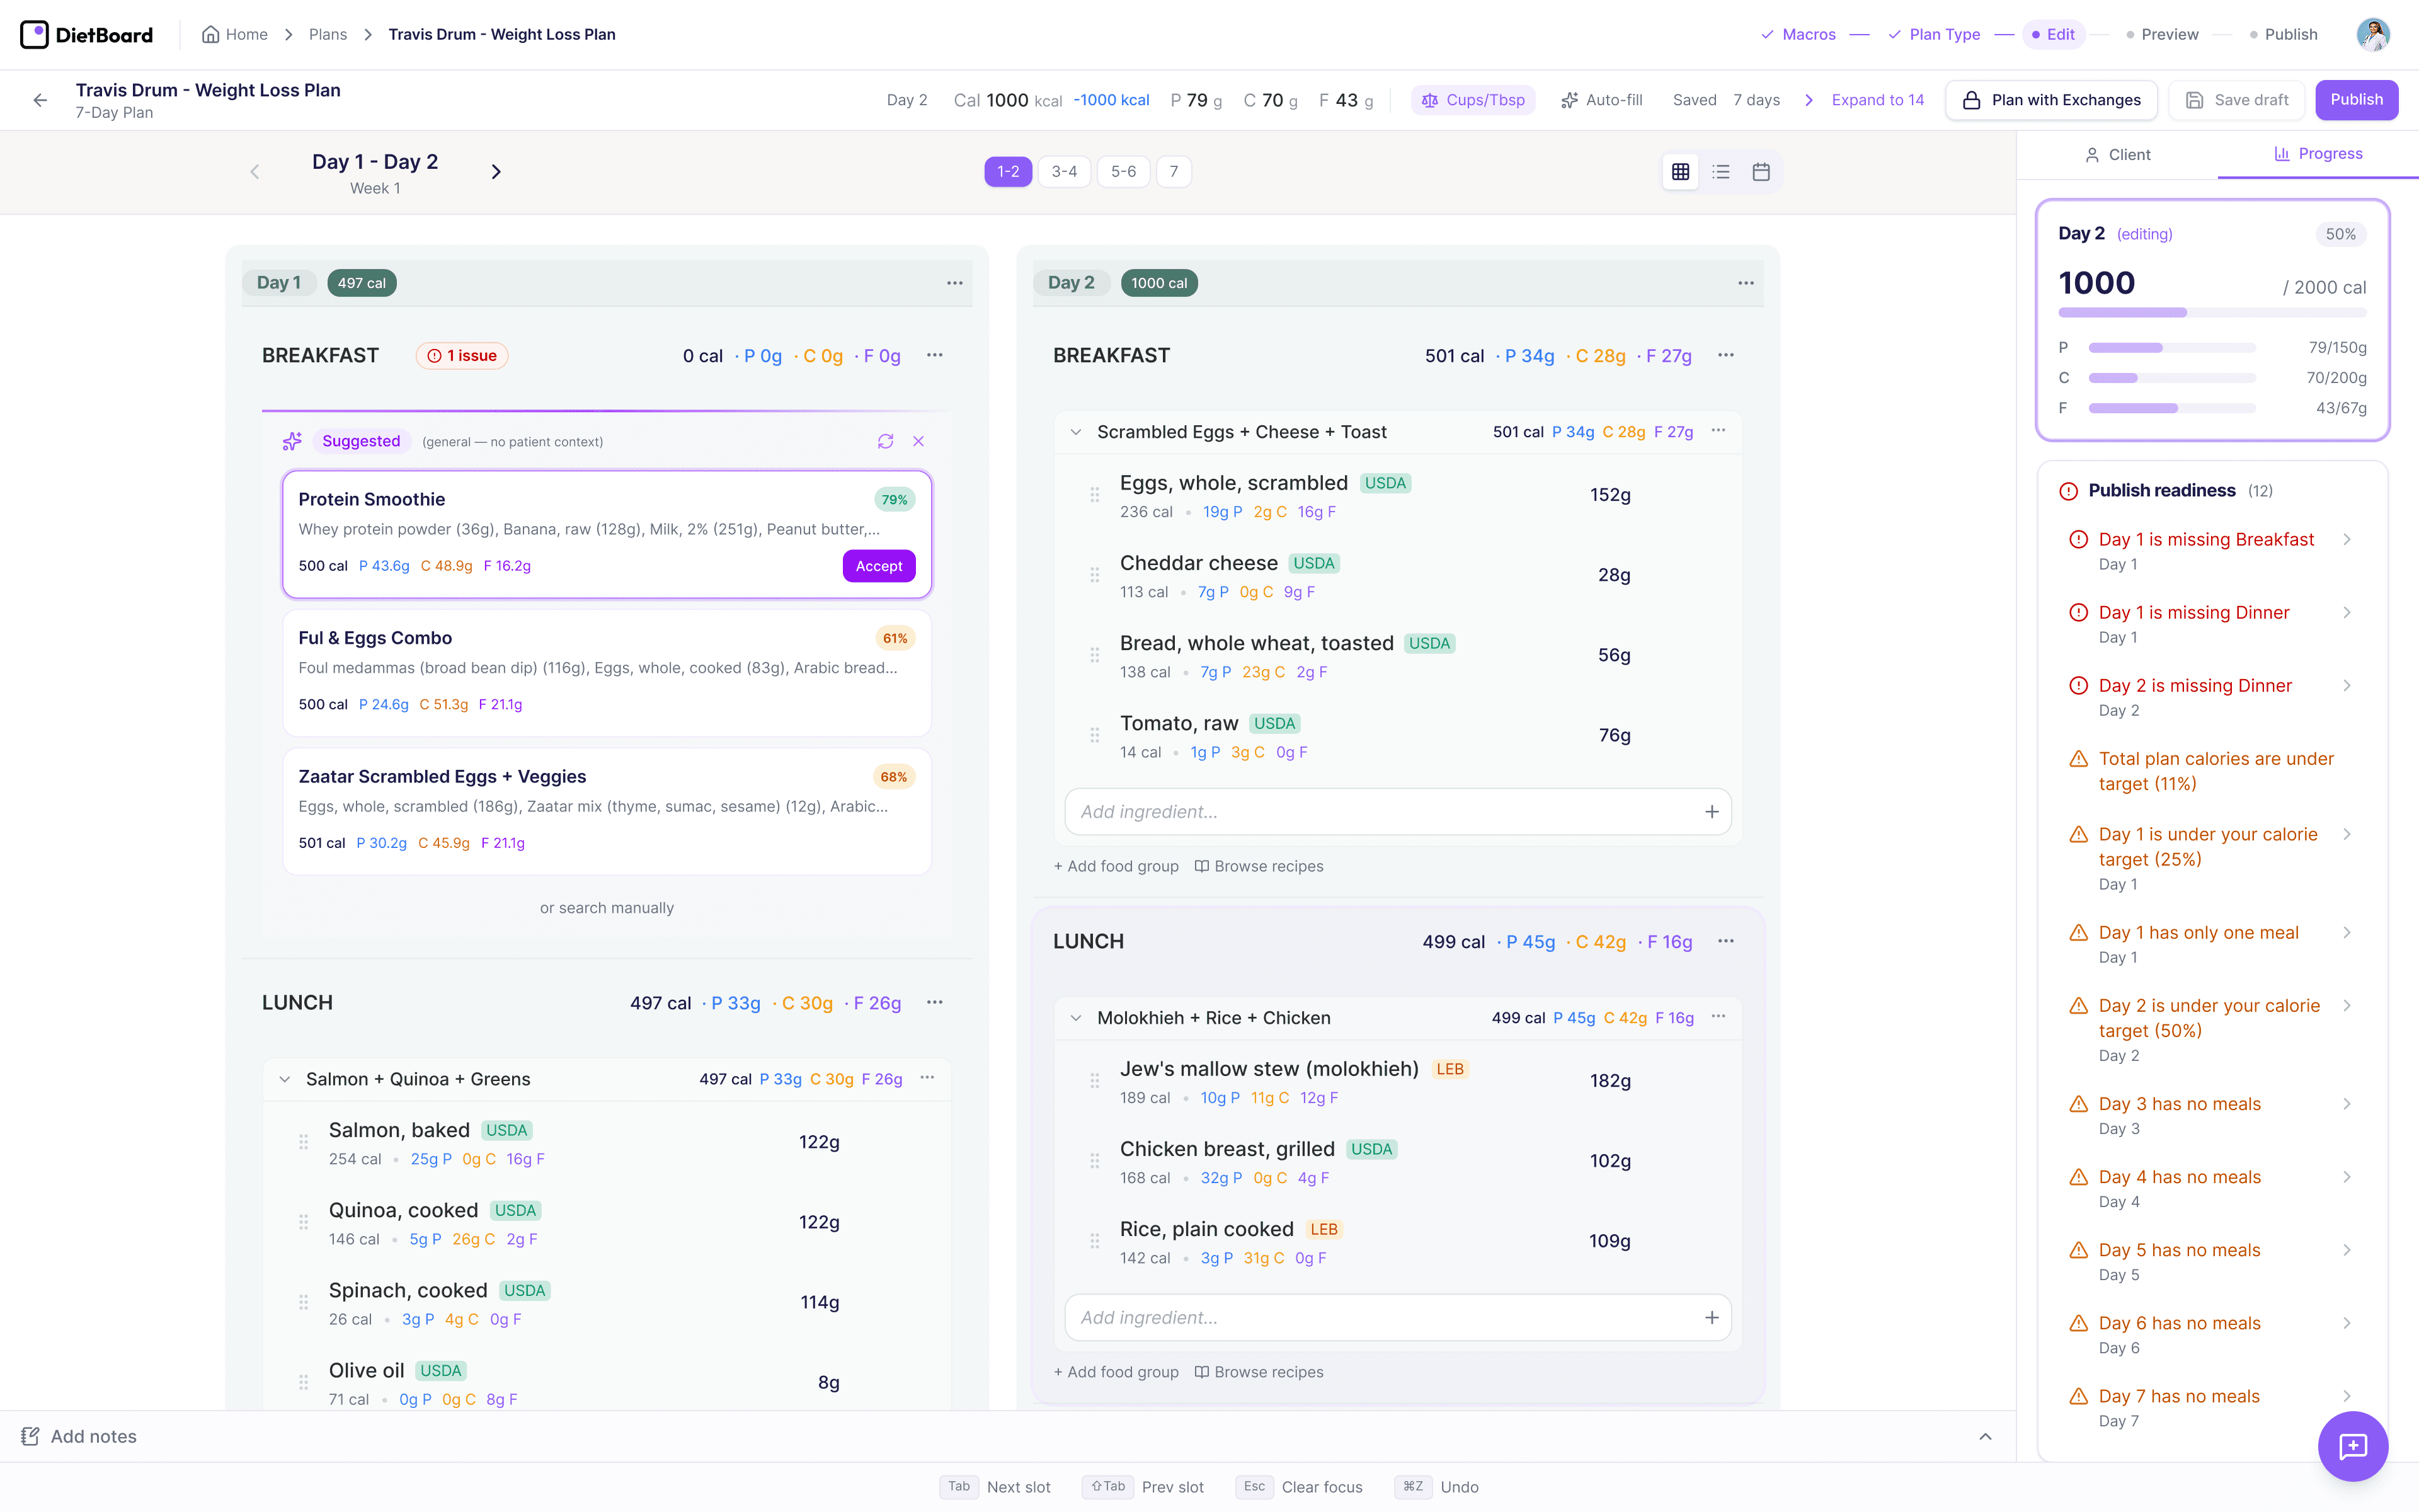Open the Client tab
The image size is (2419, 1512).
pos(2117,155)
